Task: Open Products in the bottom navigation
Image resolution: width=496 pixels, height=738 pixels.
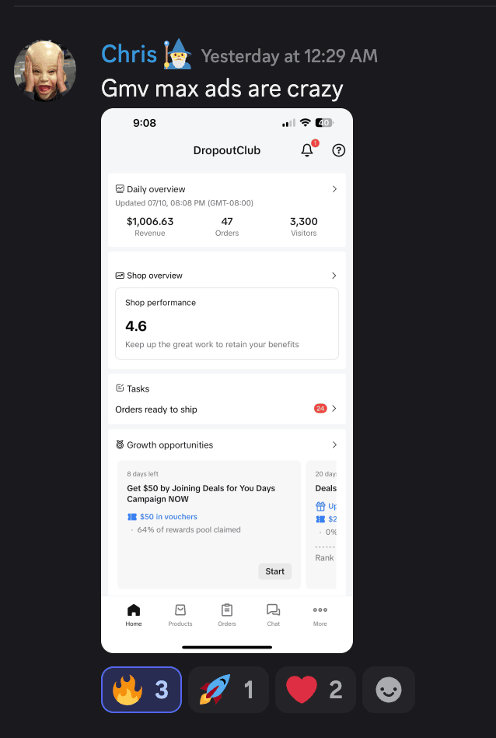Action: pos(180,615)
